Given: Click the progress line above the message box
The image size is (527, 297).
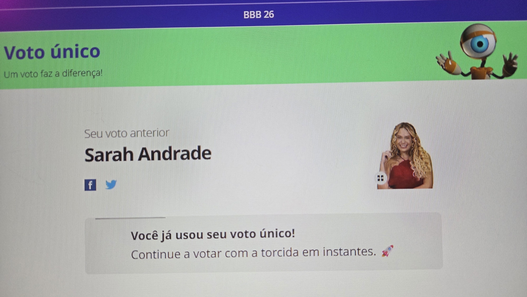Looking at the screenshot, I should click(x=130, y=218).
